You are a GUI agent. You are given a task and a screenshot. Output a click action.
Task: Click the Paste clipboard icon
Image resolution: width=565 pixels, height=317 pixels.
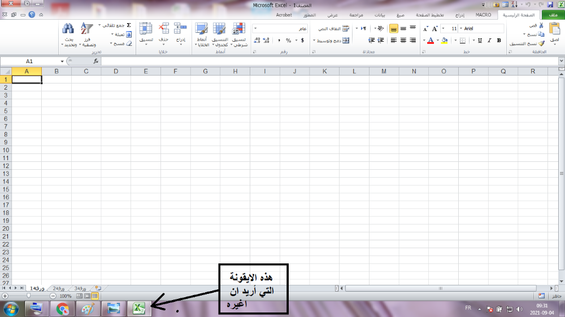tap(555, 29)
